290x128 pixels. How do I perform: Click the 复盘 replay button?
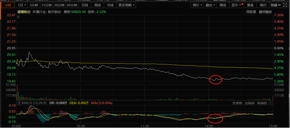coord(250,5)
